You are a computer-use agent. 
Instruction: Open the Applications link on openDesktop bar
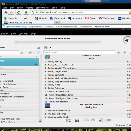click(36, 27)
